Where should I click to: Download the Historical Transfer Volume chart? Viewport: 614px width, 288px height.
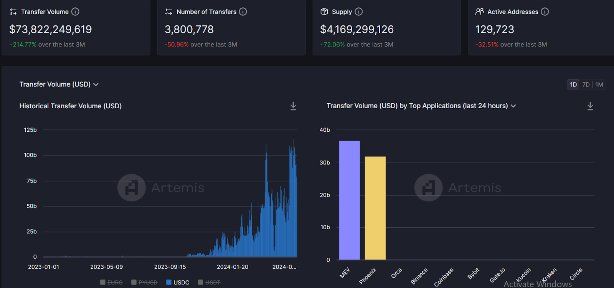293,106
